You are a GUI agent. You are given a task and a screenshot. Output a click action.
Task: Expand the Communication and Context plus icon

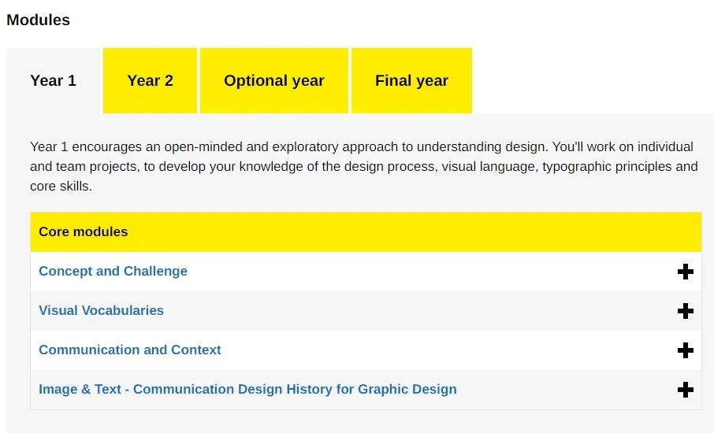685,350
